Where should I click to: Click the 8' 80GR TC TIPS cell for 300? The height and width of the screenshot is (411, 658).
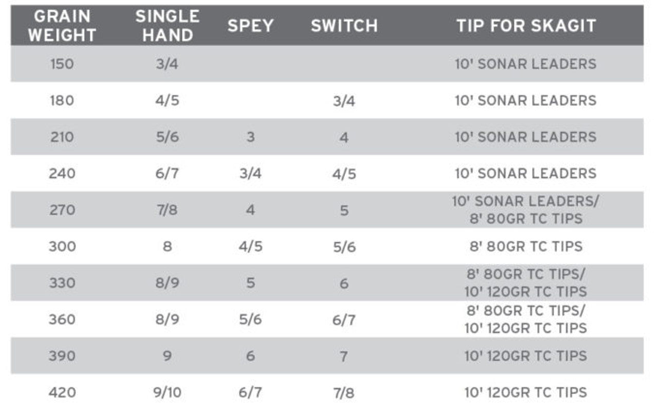[525, 247]
